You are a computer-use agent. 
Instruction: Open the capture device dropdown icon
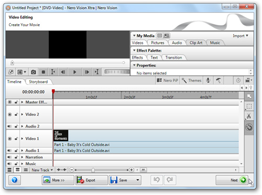pos(249,80)
